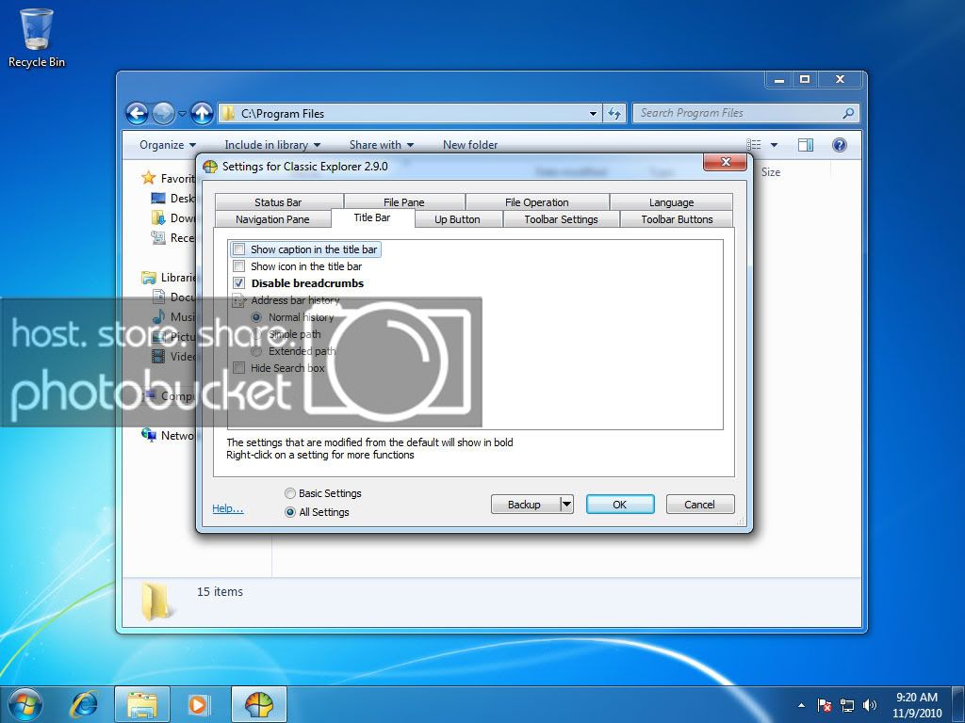This screenshot has width=965, height=723.
Task: Select Normal history radio option
Action: [x=256, y=317]
